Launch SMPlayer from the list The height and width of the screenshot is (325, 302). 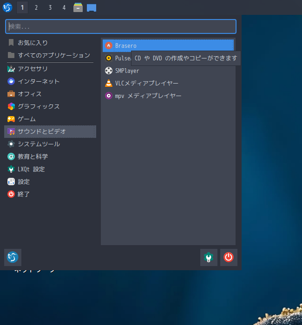168,71
